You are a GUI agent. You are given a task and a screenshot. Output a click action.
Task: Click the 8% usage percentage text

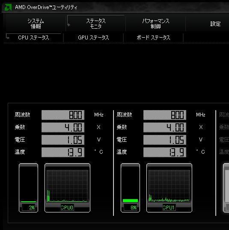pos(134,208)
